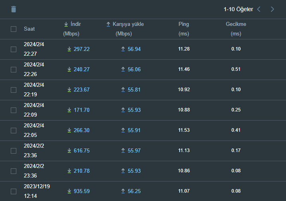Screen dimensions: 286x201
Task: Go to previous page of results
Action: 259,9
